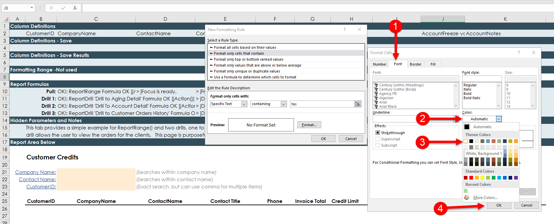Select column J header
The height and width of the screenshot is (224, 554).
click(x=443, y=19)
